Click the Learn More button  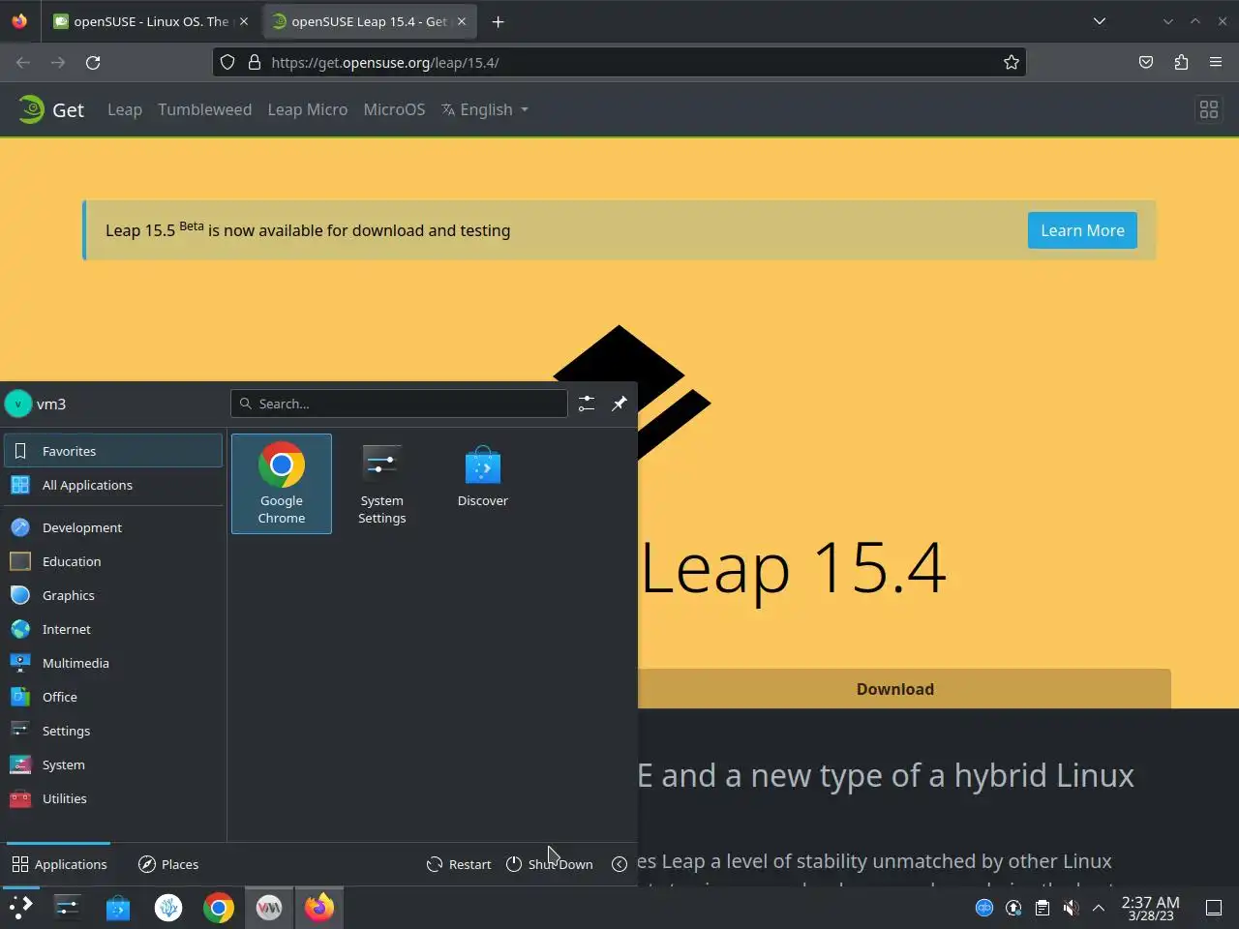tap(1082, 230)
